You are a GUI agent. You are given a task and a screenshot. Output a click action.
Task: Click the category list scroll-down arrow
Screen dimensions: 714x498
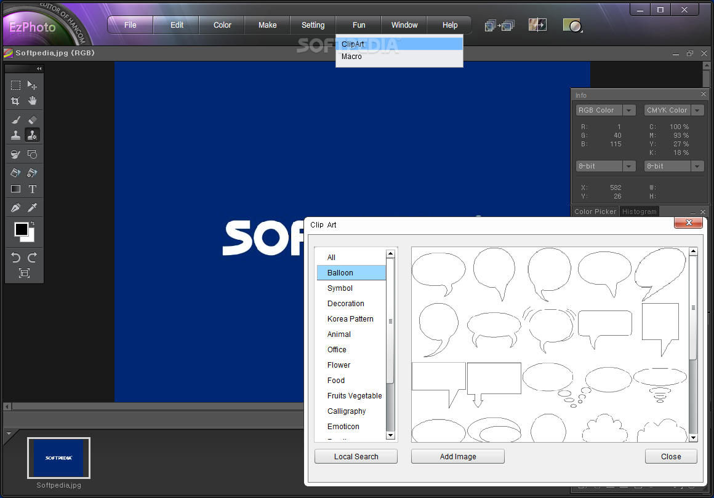click(x=390, y=436)
